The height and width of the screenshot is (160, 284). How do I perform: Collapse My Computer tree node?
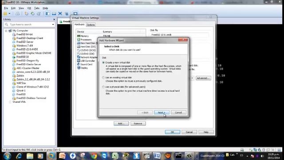point(6,31)
